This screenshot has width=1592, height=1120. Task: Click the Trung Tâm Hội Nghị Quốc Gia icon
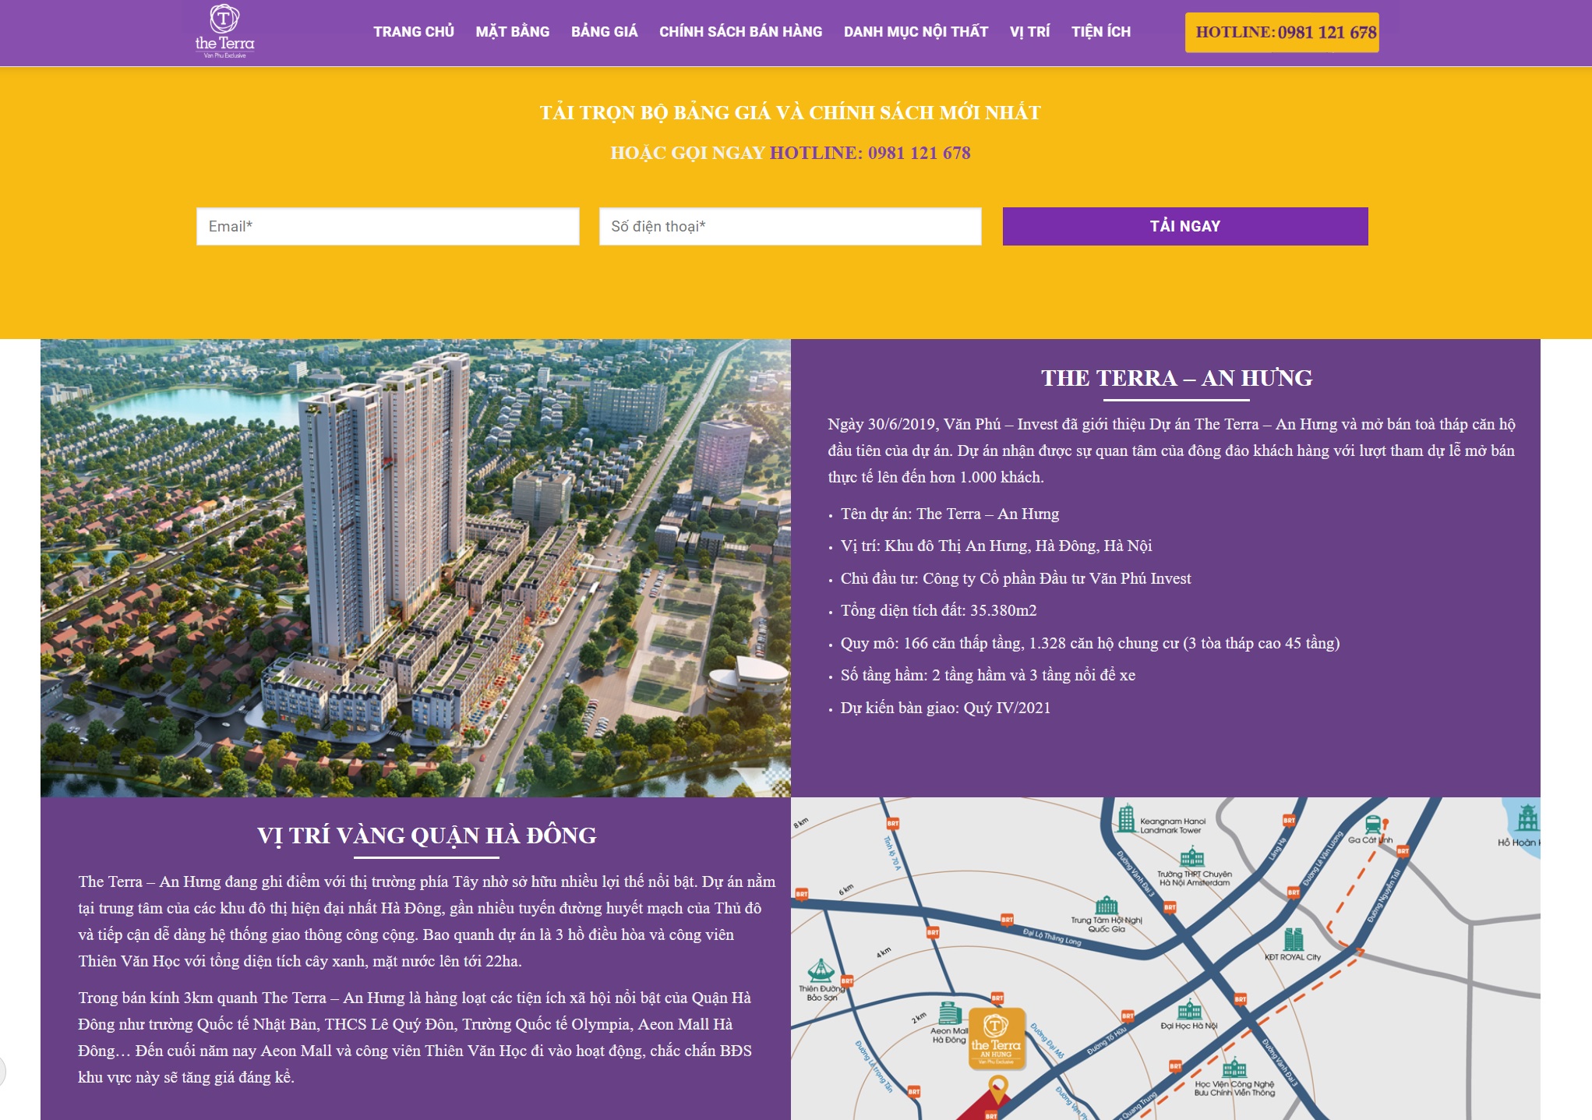click(1107, 906)
